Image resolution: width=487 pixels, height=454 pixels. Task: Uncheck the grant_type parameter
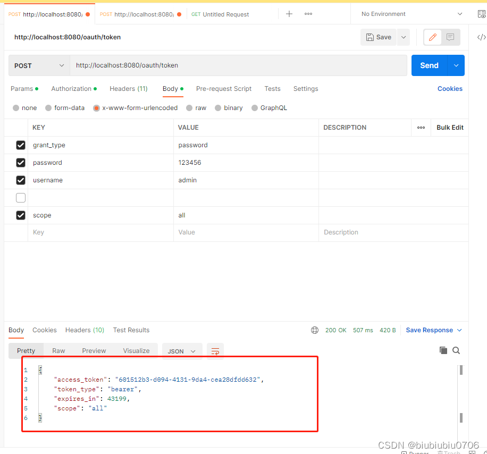click(x=20, y=145)
